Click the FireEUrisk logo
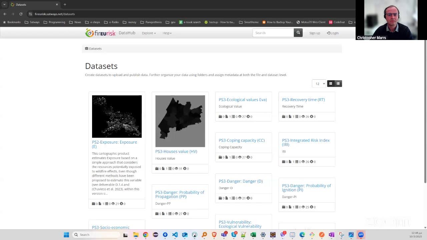The width and height of the screenshot is (427, 240). pos(100,33)
